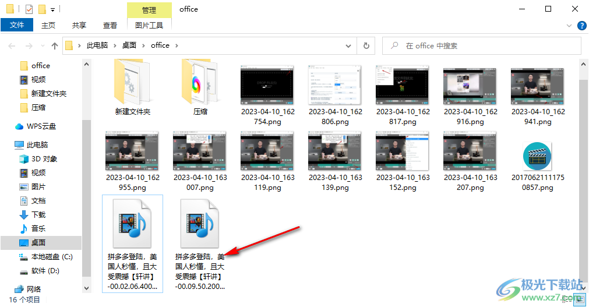Select thumbnail 2023-04-10_163207.png
The image size is (589, 307).
pyautogui.click(x=470, y=151)
